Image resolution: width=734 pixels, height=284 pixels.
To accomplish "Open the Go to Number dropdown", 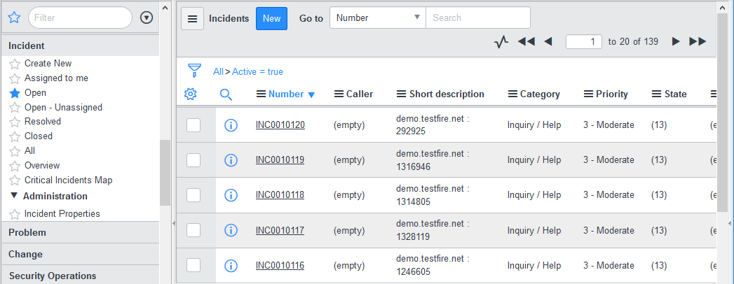I will (x=377, y=18).
